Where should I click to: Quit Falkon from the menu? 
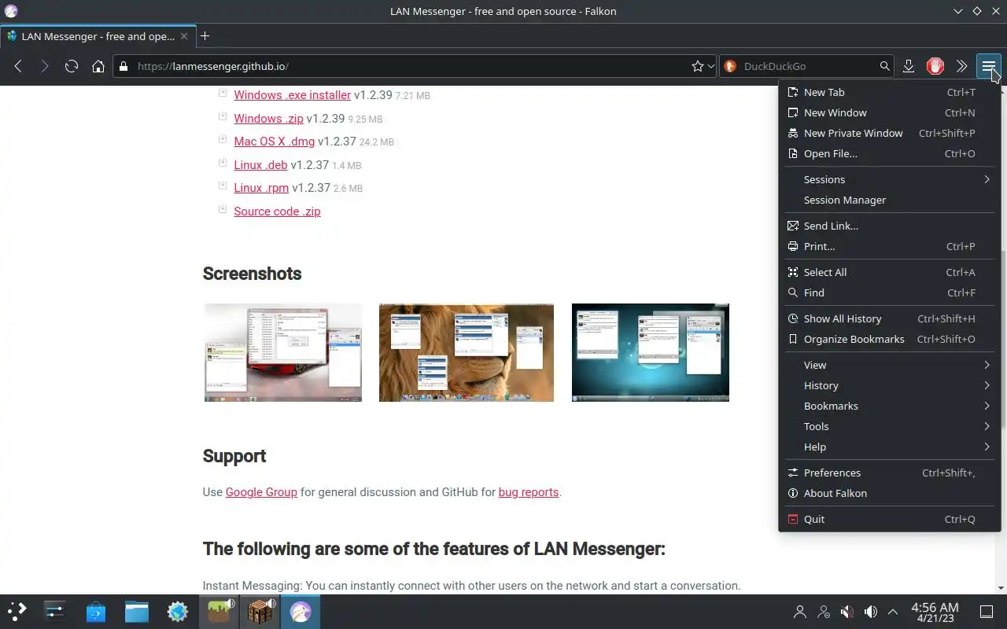pyautogui.click(x=889, y=519)
